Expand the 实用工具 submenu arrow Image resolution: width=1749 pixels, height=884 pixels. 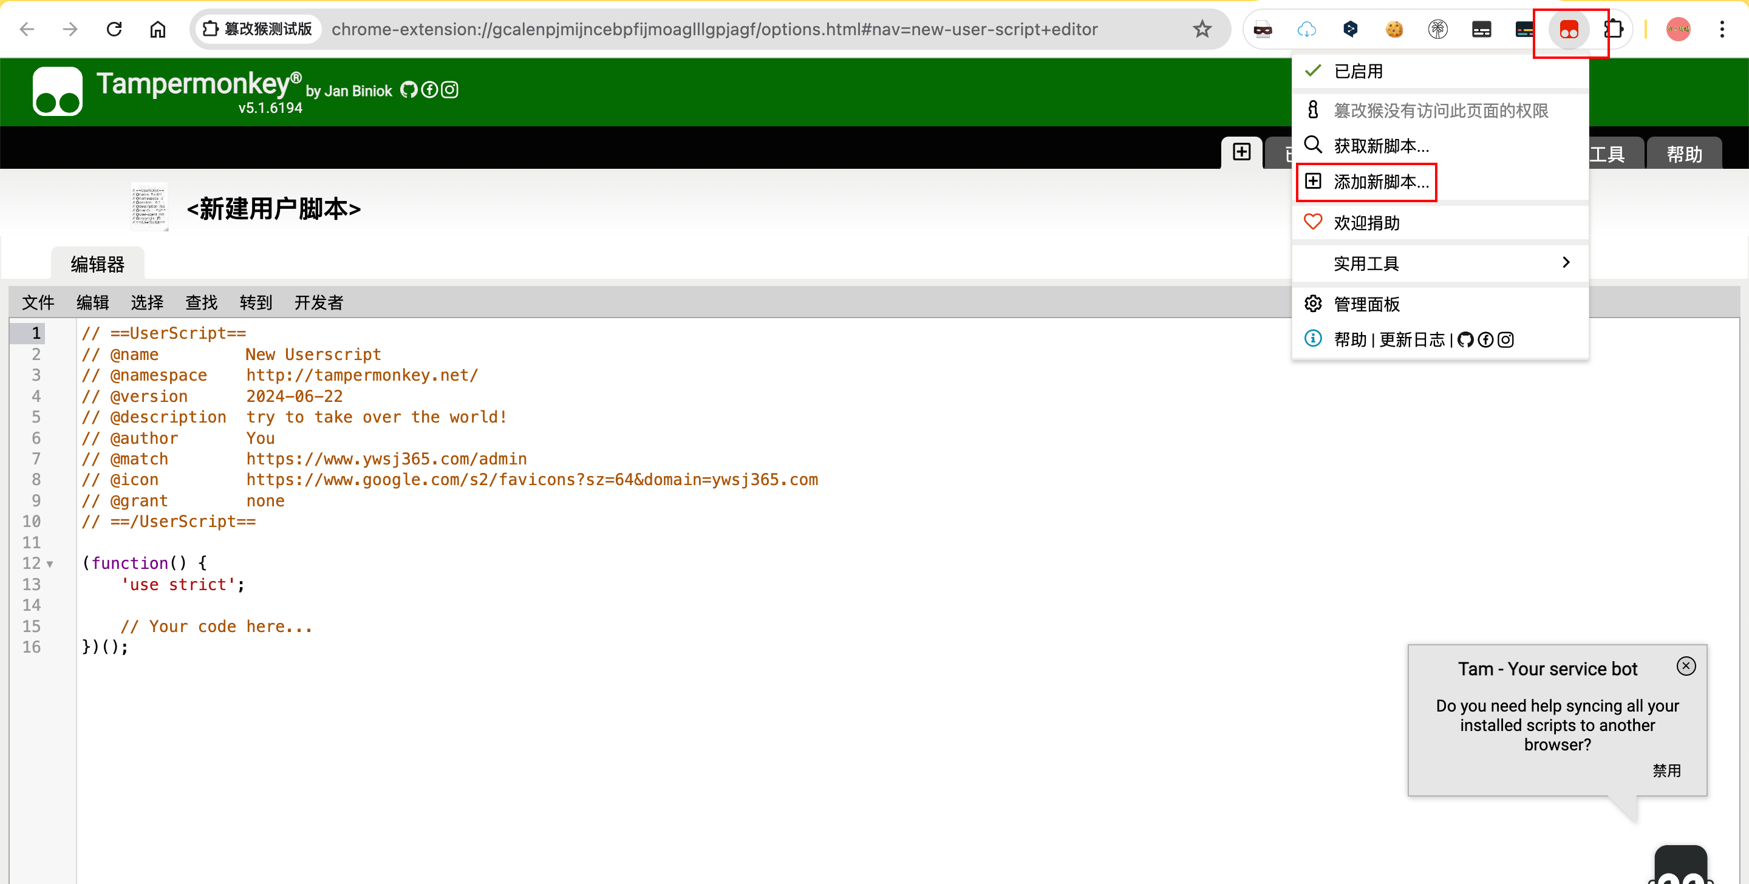pos(1566,263)
